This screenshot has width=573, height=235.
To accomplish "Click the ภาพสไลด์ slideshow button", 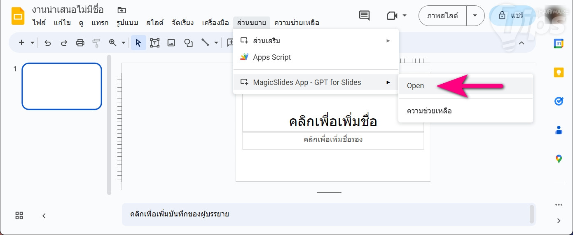I will pos(442,16).
